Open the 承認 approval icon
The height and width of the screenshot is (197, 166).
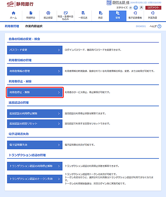[x=101, y=13]
